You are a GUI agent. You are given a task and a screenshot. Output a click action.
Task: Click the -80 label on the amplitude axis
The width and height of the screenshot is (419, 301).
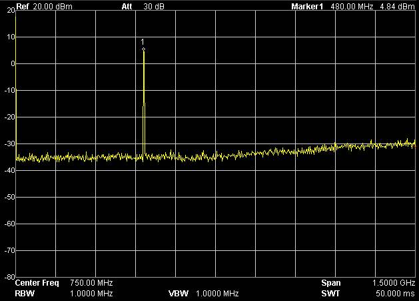click(x=10, y=277)
